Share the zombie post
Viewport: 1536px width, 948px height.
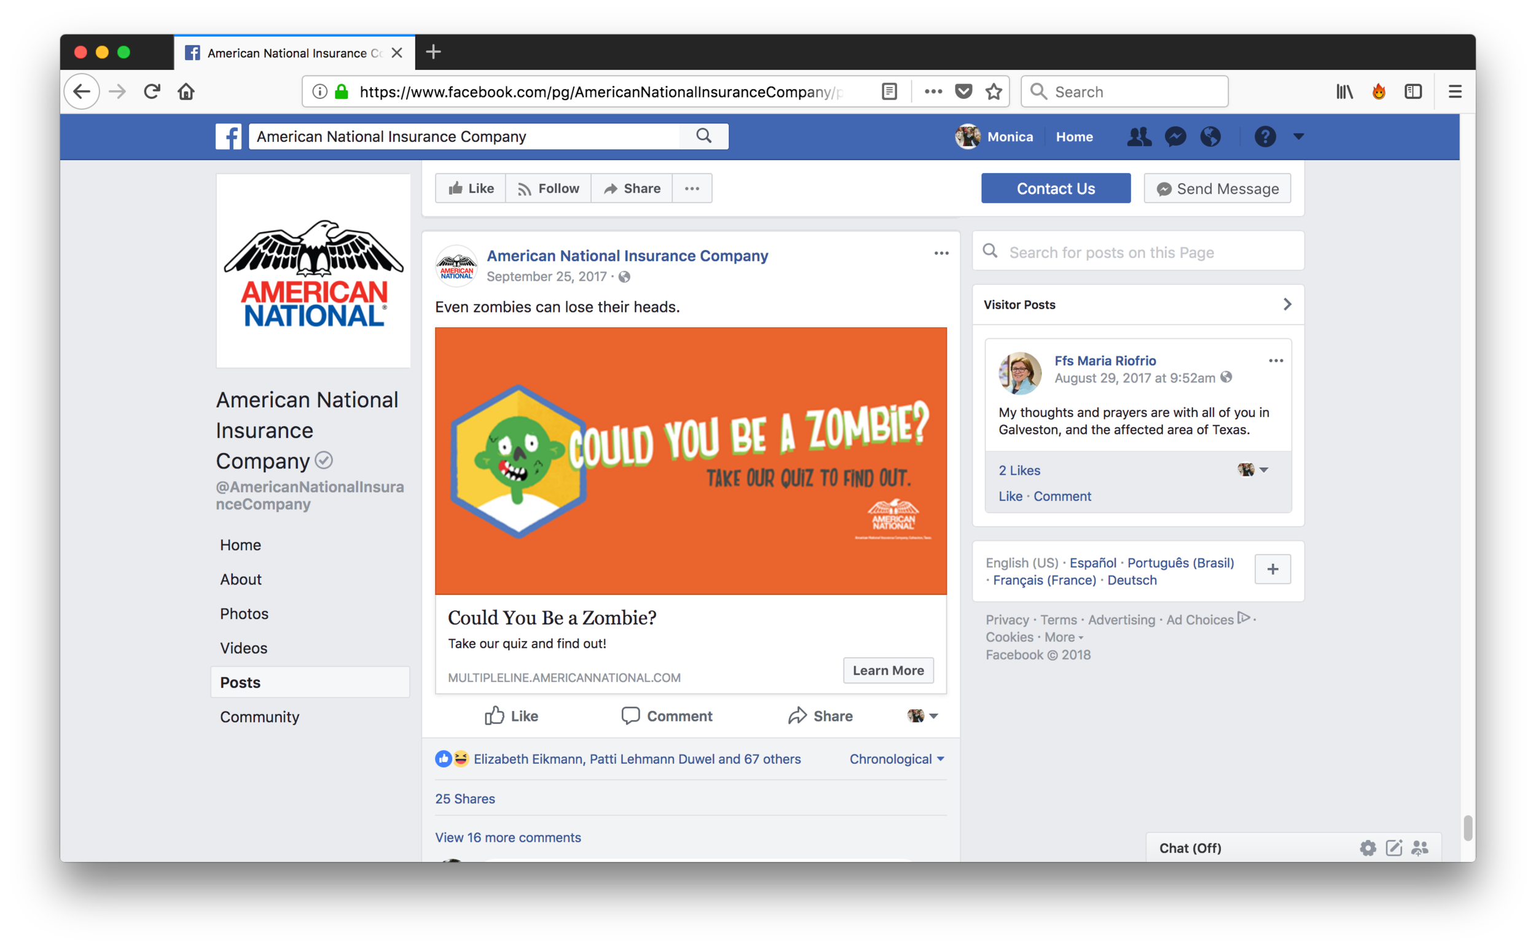[820, 715]
